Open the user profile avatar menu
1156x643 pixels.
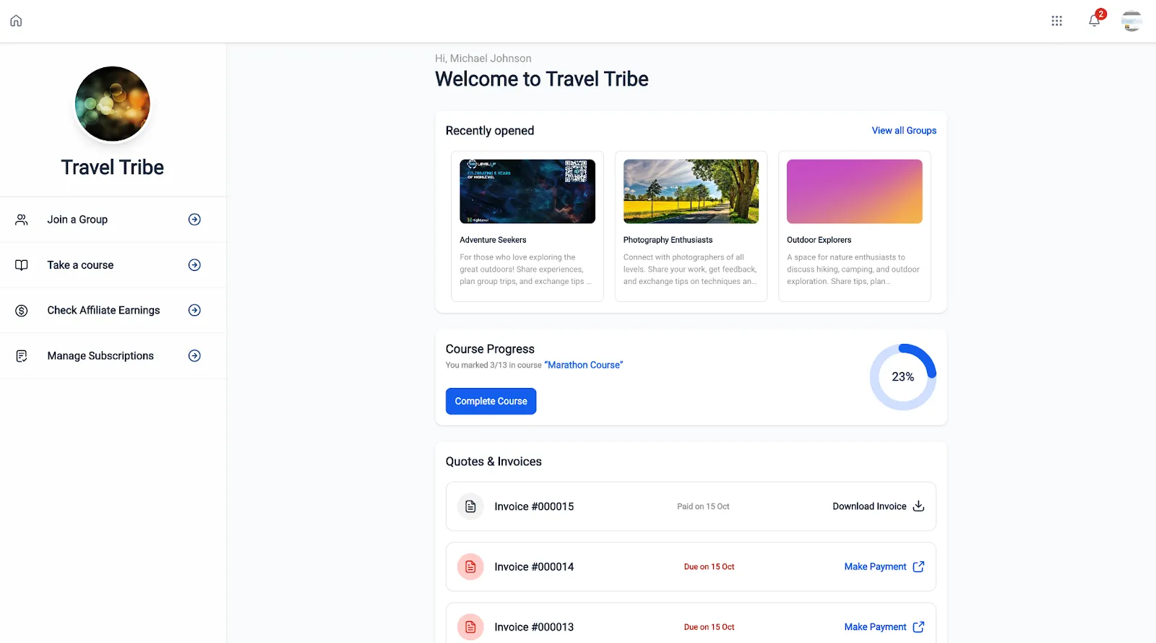pyautogui.click(x=1131, y=21)
